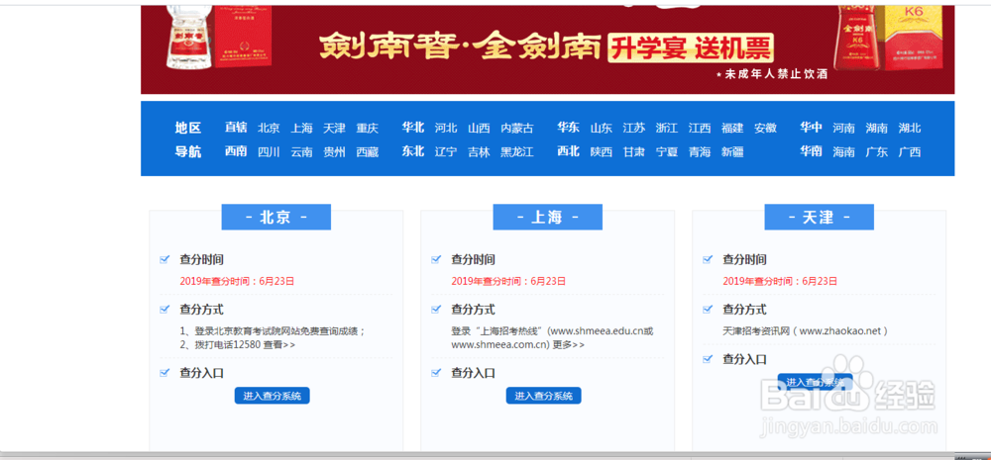Open the 内蒙古 region link
This screenshot has width=991, height=460.
tap(517, 128)
